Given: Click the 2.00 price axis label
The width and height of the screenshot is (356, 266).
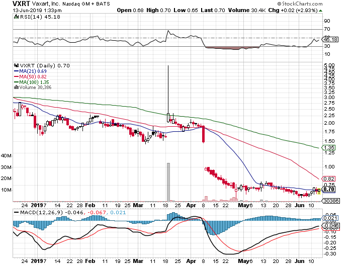Looking at the screenshot, I should coord(329,123).
